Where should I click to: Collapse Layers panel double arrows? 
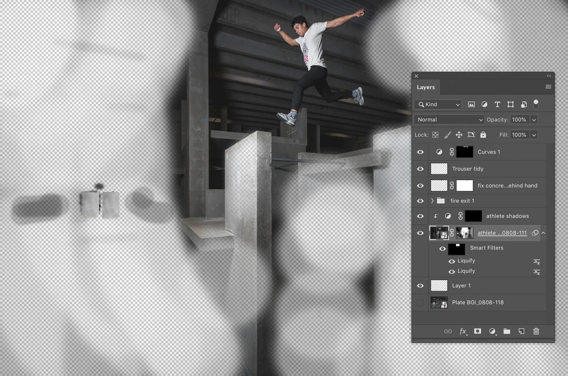549,76
